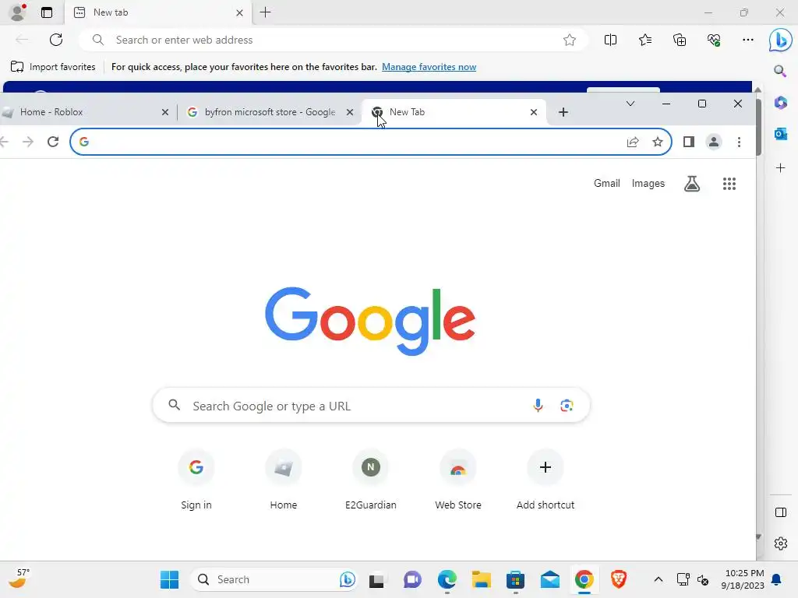
Task: Open Home Roblox shortcut
Action: pos(284,479)
